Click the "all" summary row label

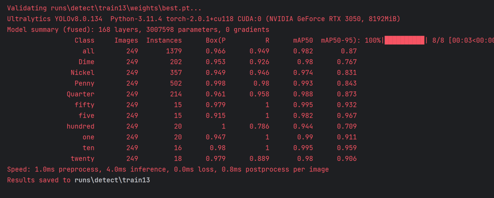point(88,51)
